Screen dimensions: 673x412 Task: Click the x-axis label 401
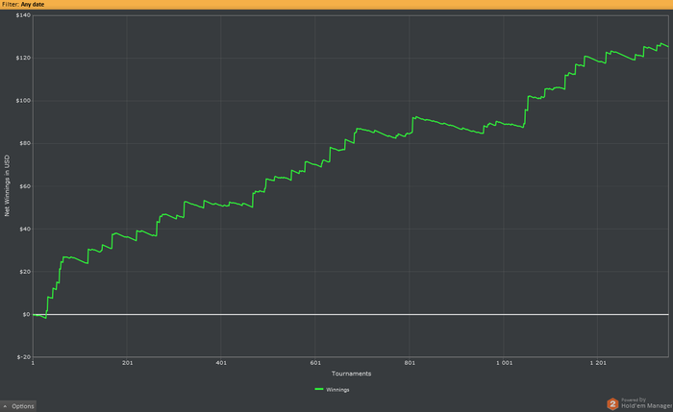coord(221,363)
